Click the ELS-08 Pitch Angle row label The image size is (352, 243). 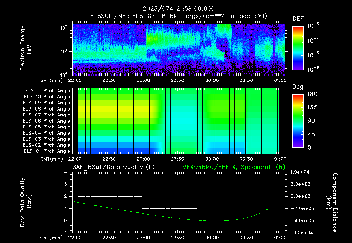47,109
